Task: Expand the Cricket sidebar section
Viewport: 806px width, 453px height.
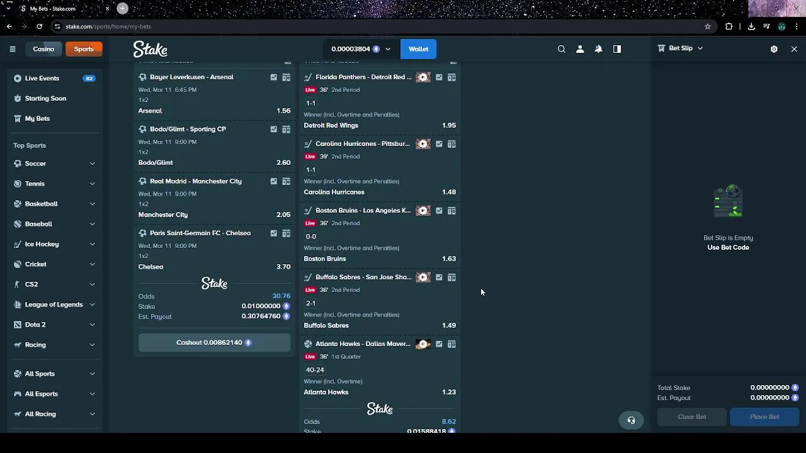Action: click(x=92, y=264)
